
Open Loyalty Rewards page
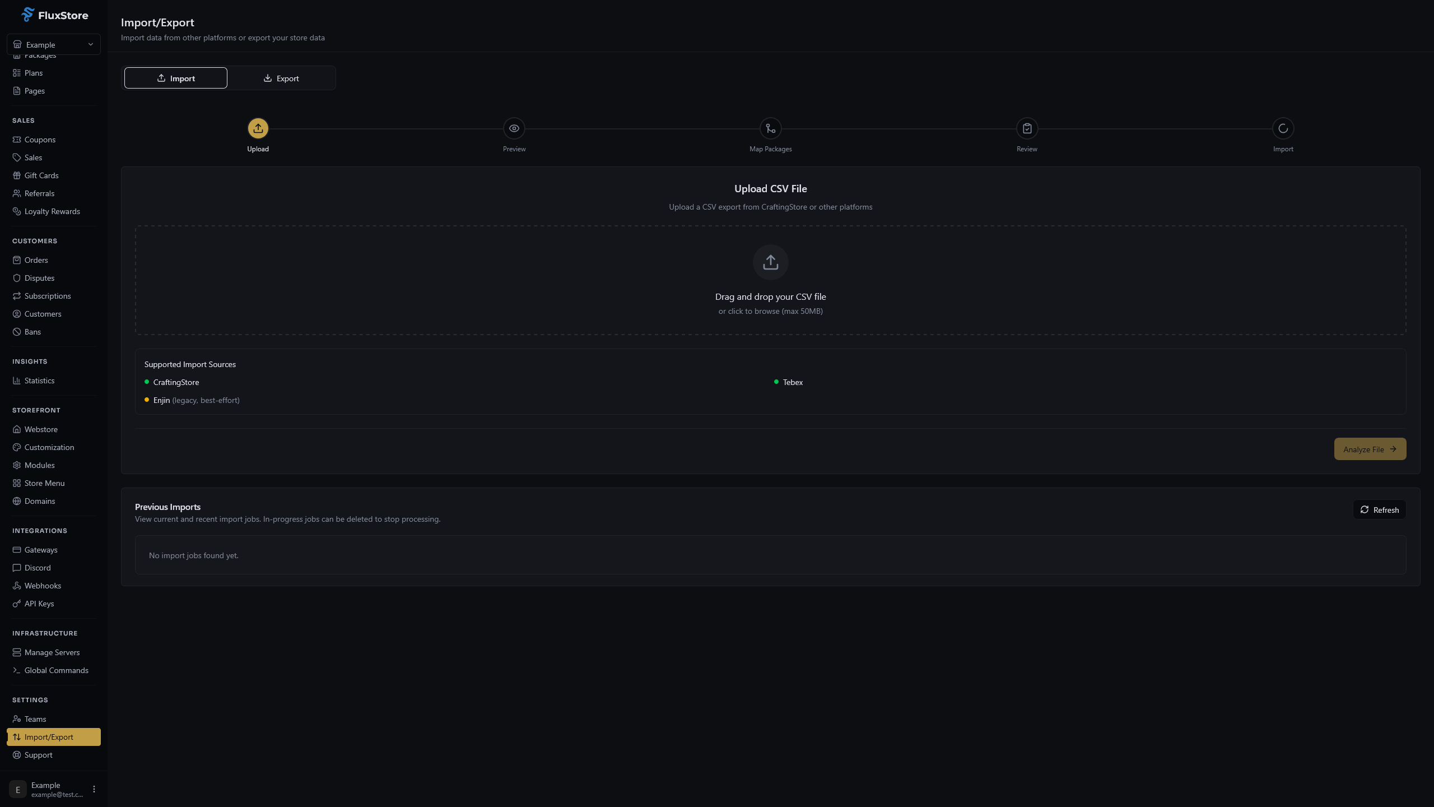point(54,211)
